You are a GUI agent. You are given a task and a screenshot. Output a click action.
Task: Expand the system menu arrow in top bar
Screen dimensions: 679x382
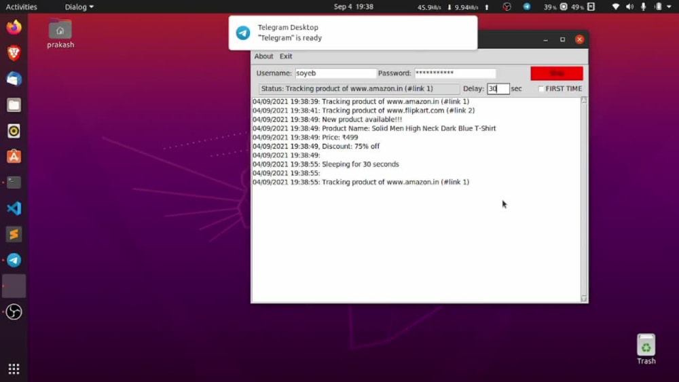669,7
